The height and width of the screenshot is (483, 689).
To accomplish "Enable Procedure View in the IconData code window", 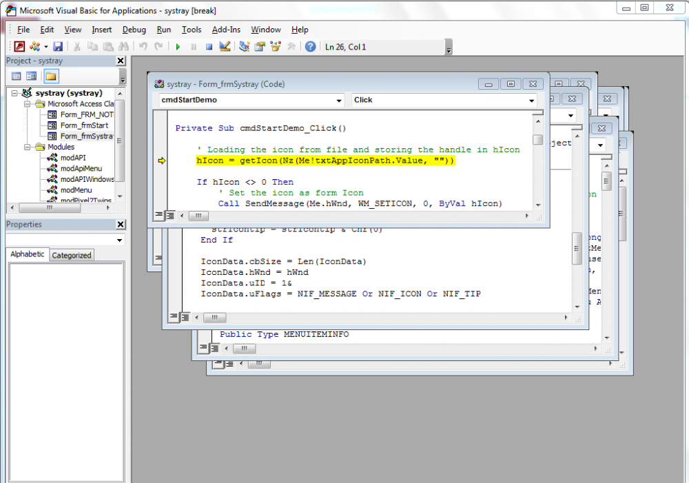I will [x=174, y=316].
